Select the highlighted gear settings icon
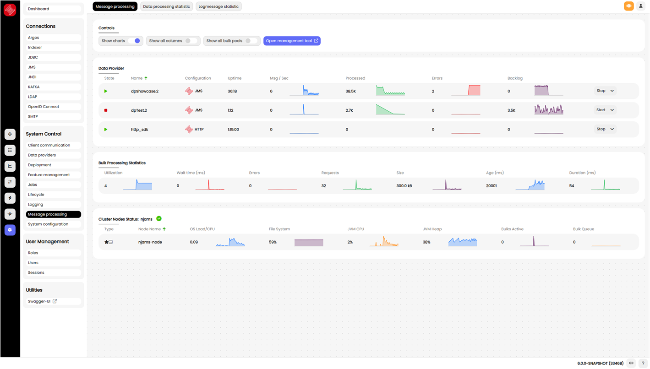Viewport: 650px width, 369px height. click(x=10, y=230)
